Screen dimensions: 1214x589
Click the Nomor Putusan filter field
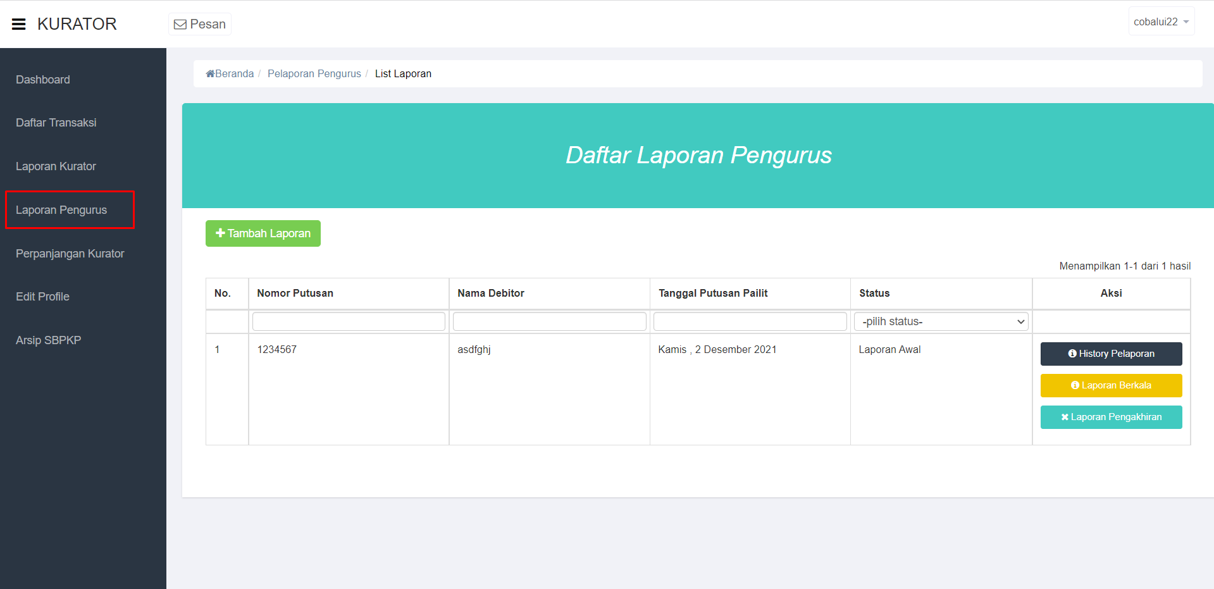[x=349, y=321]
